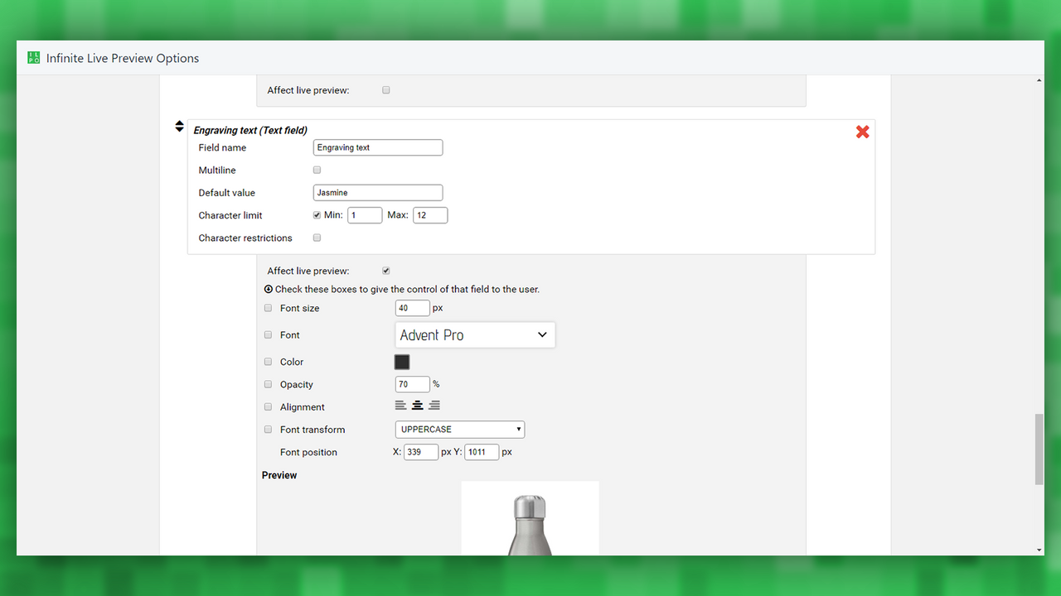Uncheck the Min character limit checkbox
This screenshot has height=596, width=1061.
tap(317, 214)
